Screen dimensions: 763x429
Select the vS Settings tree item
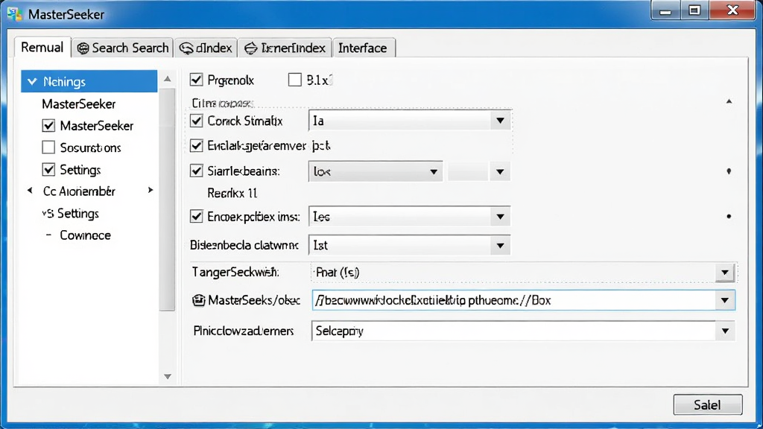(71, 213)
